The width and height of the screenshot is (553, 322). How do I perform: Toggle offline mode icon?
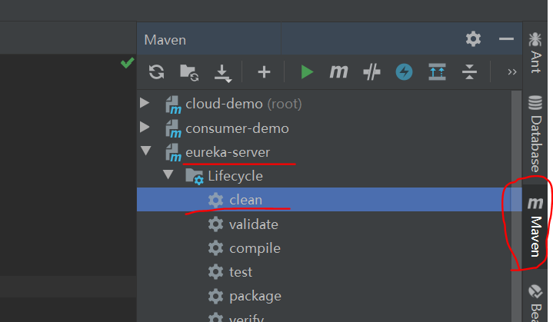click(371, 72)
